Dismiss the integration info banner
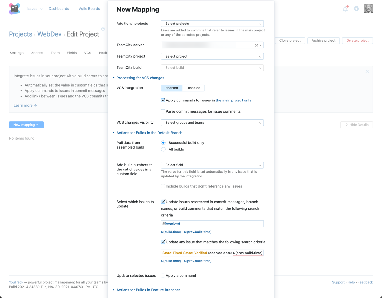Screen dimensions: 382x298 tap(367, 71)
